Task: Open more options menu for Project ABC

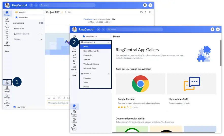Action: point(146,12)
